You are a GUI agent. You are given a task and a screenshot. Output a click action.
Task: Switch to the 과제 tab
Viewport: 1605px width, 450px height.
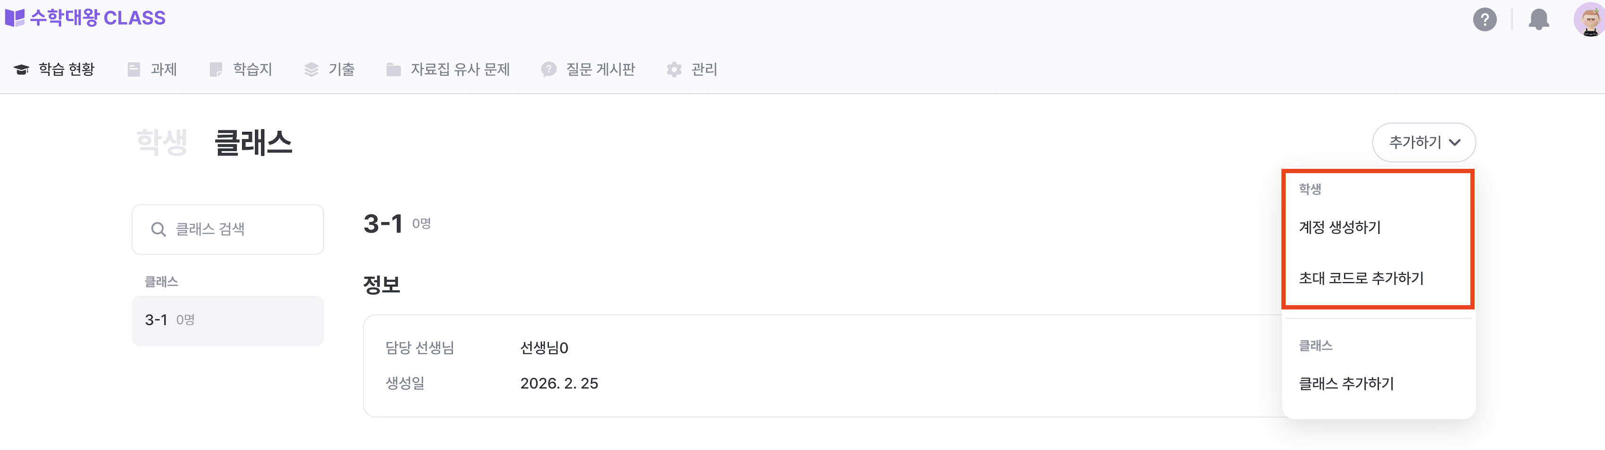click(163, 69)
